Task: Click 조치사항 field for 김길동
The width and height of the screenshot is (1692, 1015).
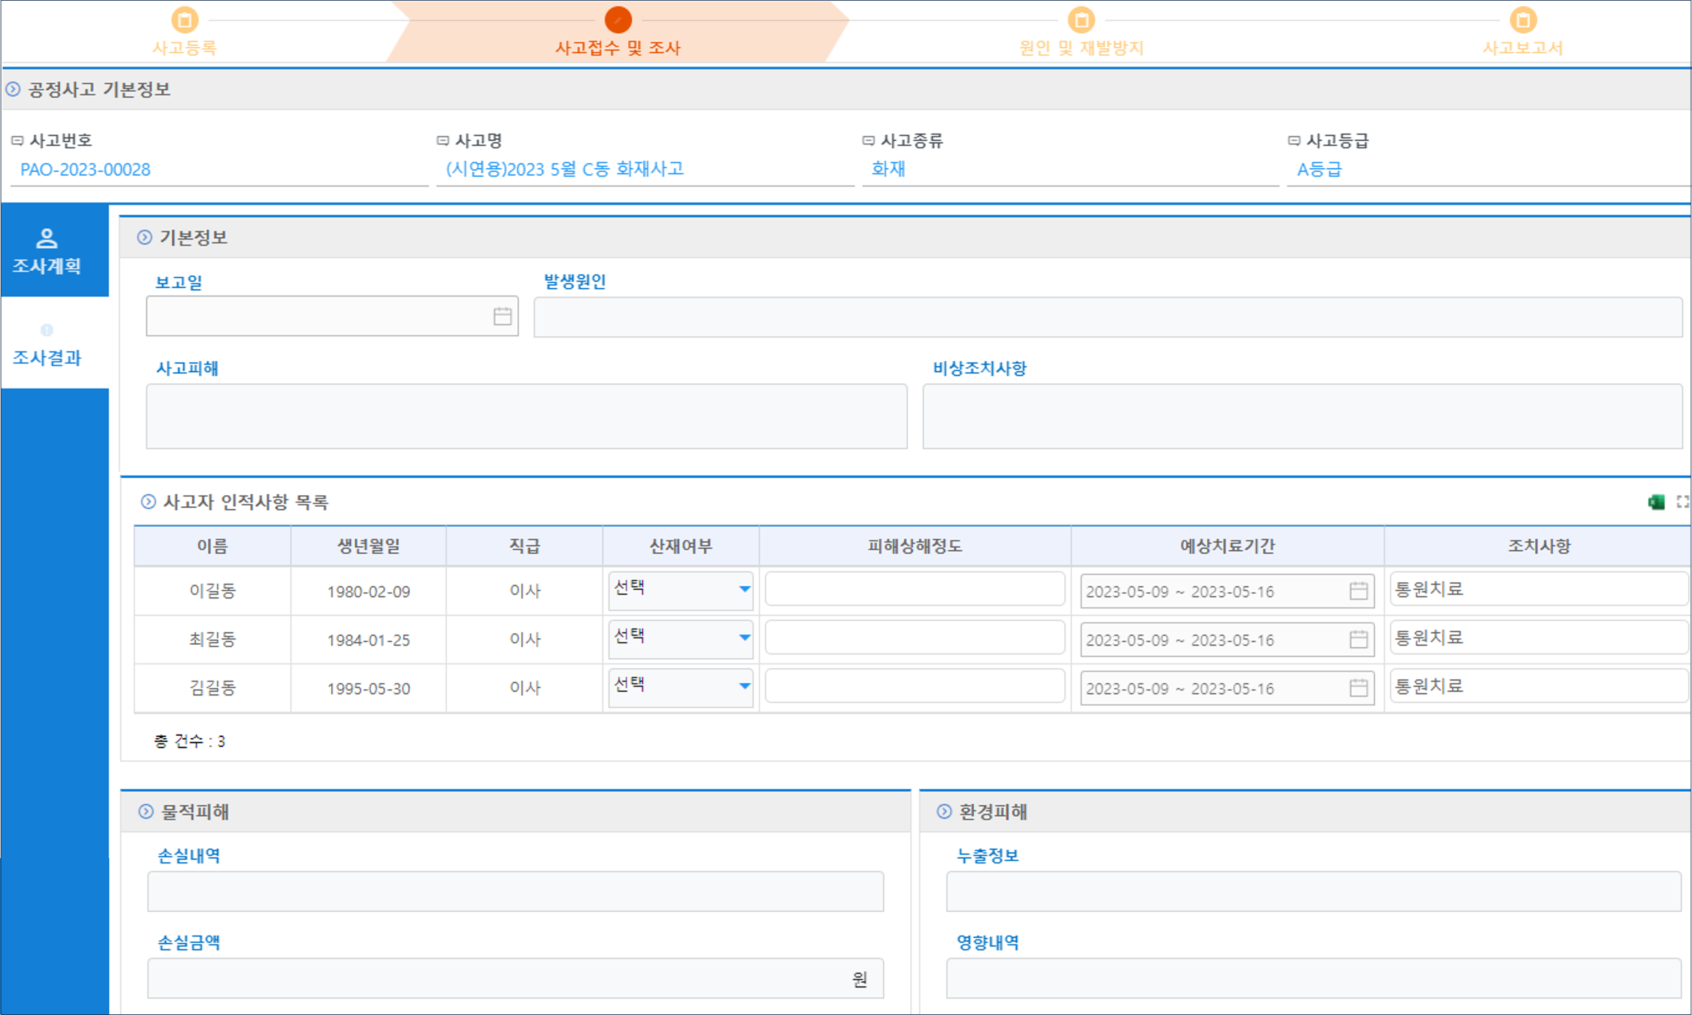Action: pos(1540,686)
